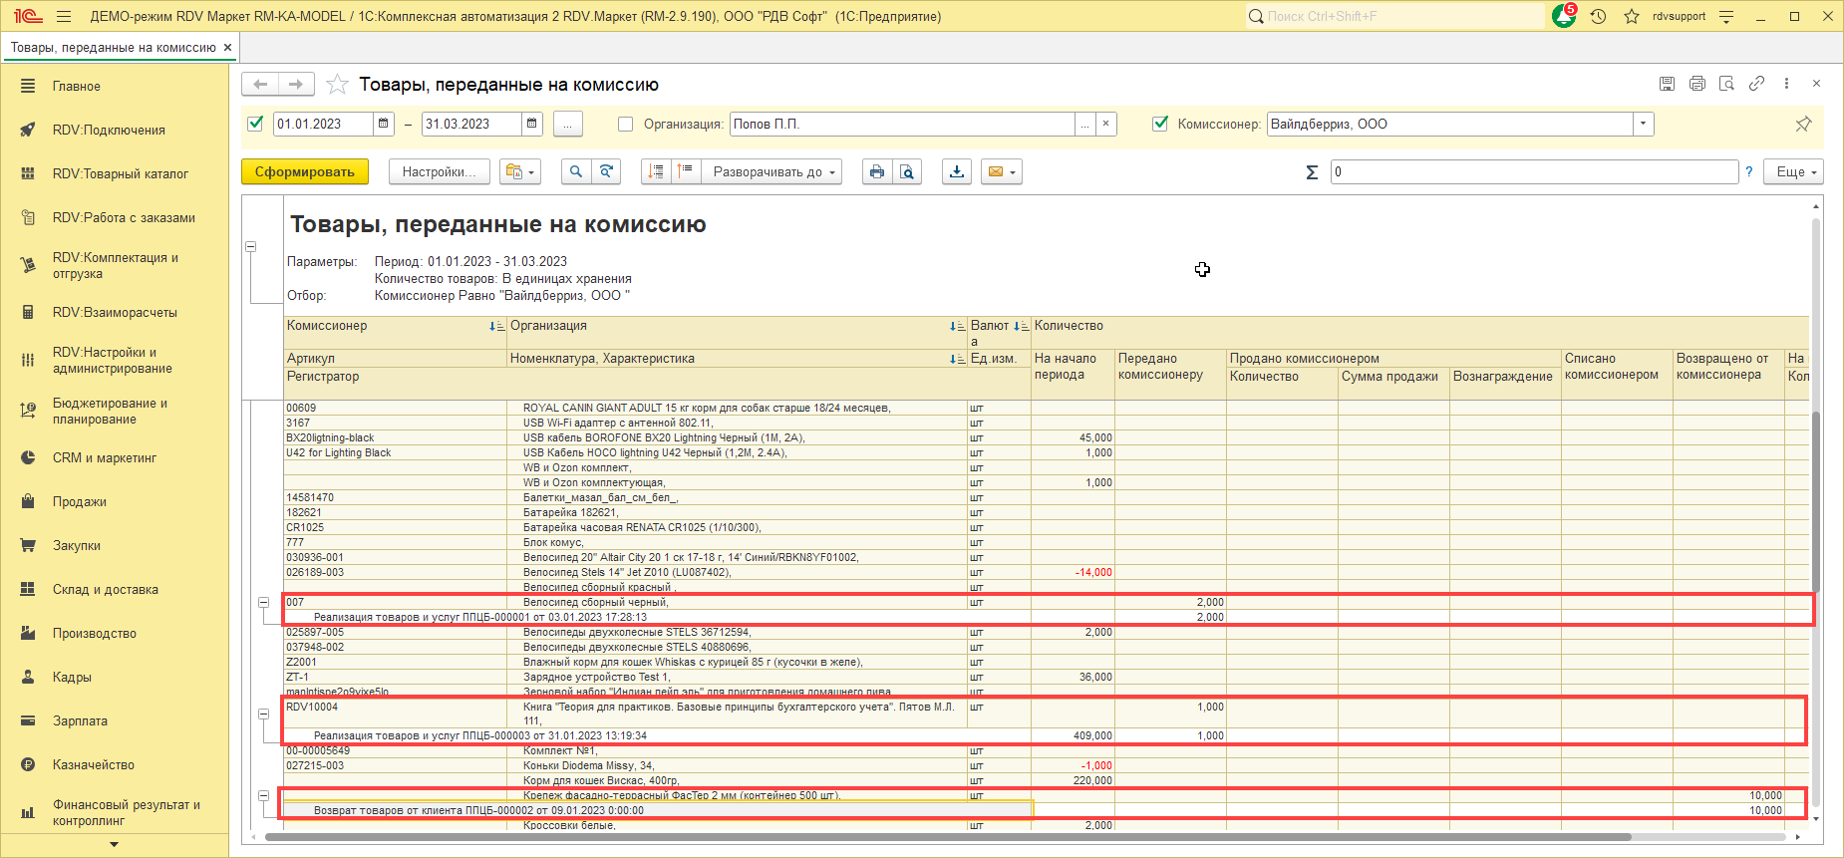Click the sum field showing 0
The image size is (1844, 858).
coord(1534,171)
